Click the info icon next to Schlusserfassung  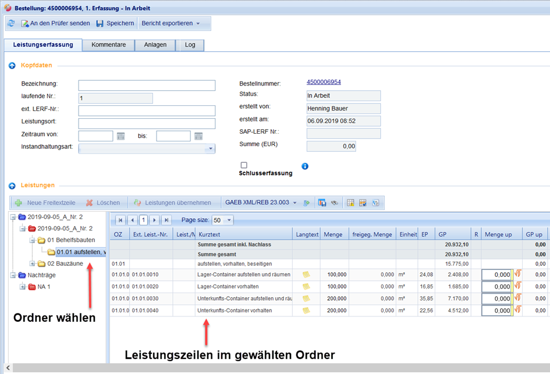point(305,166)
